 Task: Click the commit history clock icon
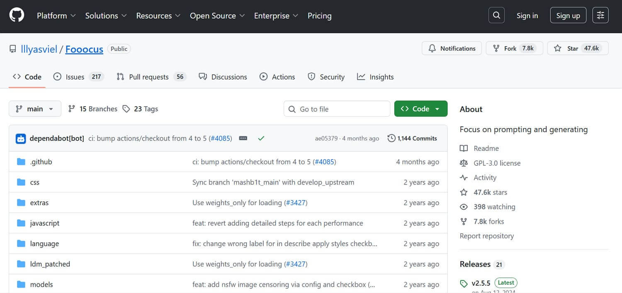(391, 138)
